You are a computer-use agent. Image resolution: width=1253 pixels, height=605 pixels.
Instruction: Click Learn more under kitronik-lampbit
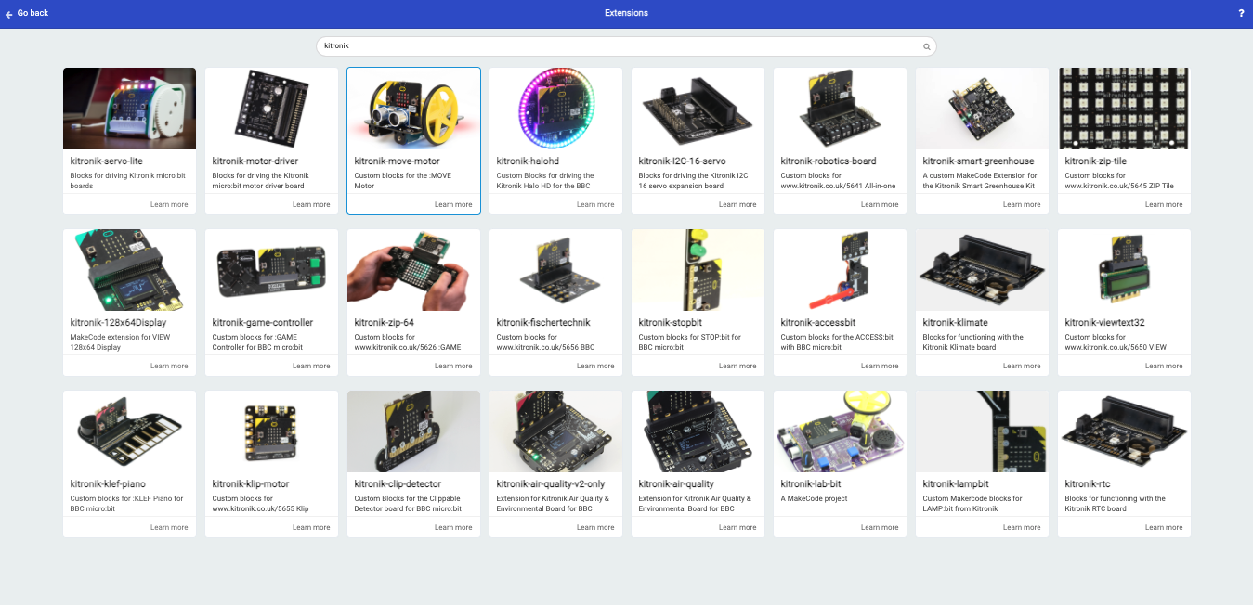(1022, 527)
